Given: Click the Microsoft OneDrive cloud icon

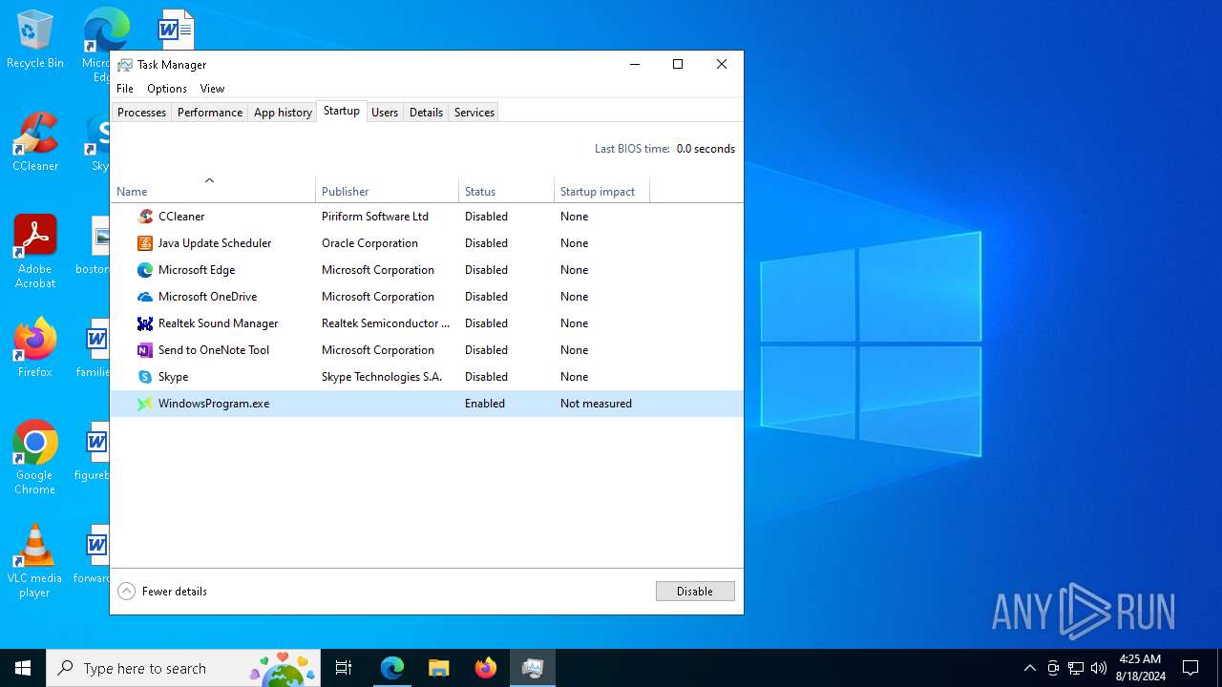Looking at the screenshot, I should pyautogui.click(x=145, y=297).
